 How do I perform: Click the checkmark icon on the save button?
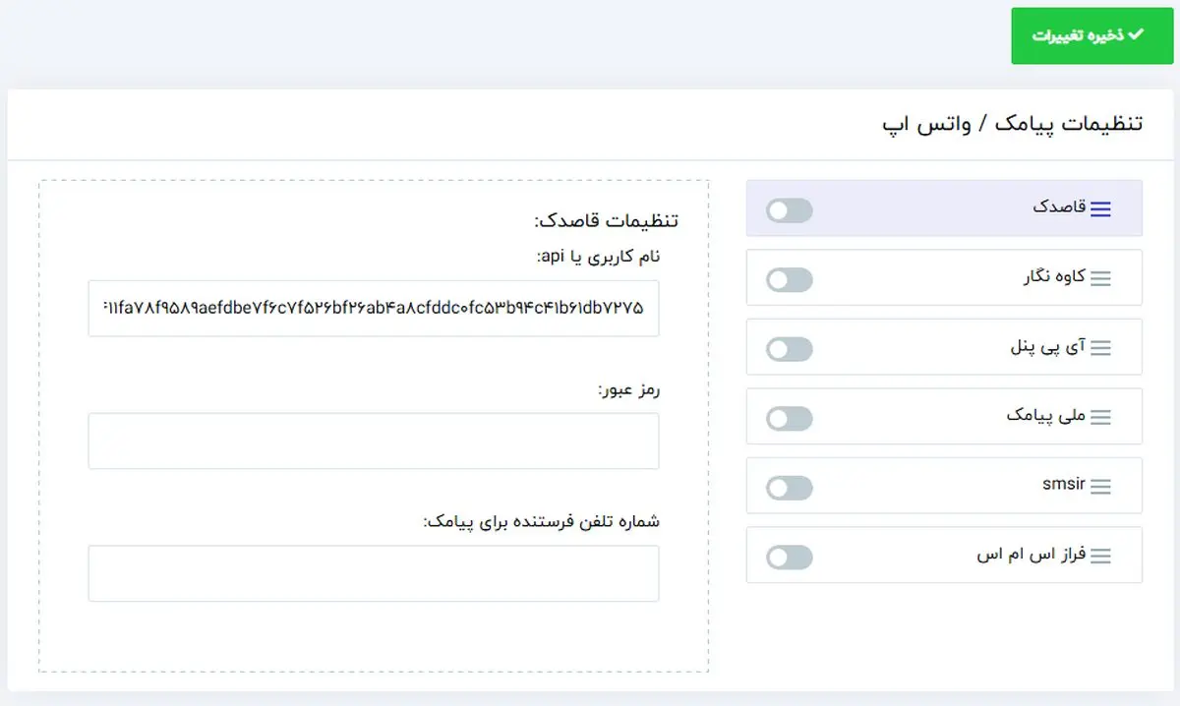(x=1136, y=34)
